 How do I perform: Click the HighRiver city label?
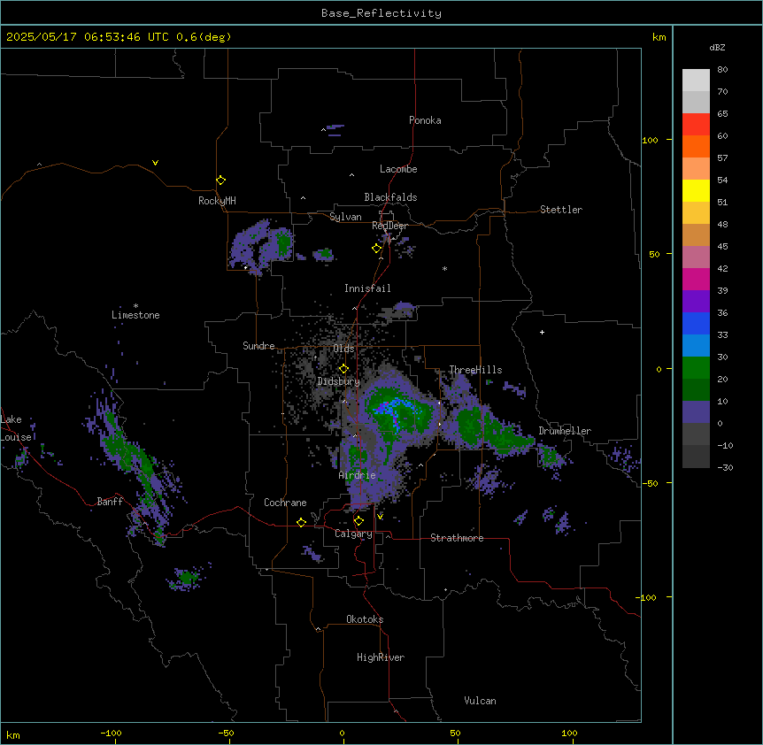(x=381, y=657)
